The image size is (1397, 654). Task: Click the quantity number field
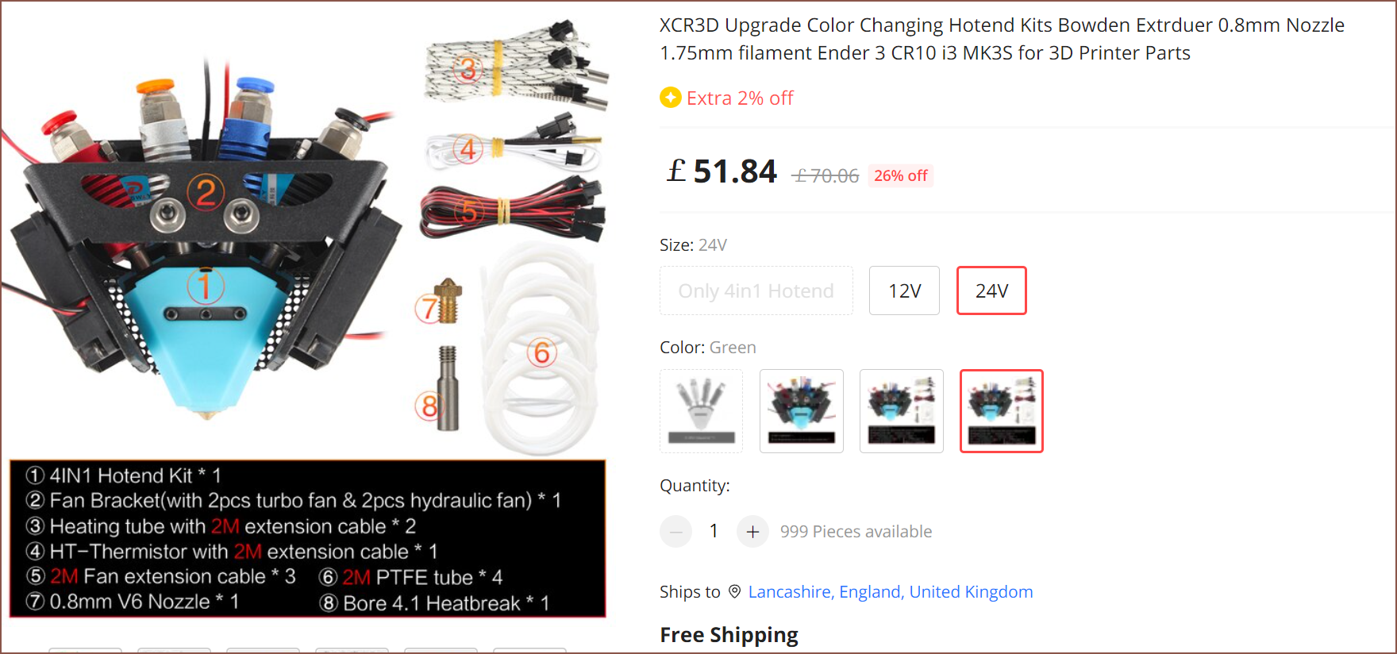pyautogui.click(x=714, y=531)
